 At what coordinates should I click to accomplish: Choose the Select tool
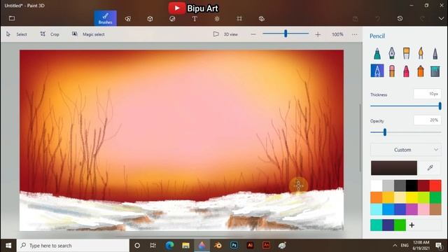[17, 34]
